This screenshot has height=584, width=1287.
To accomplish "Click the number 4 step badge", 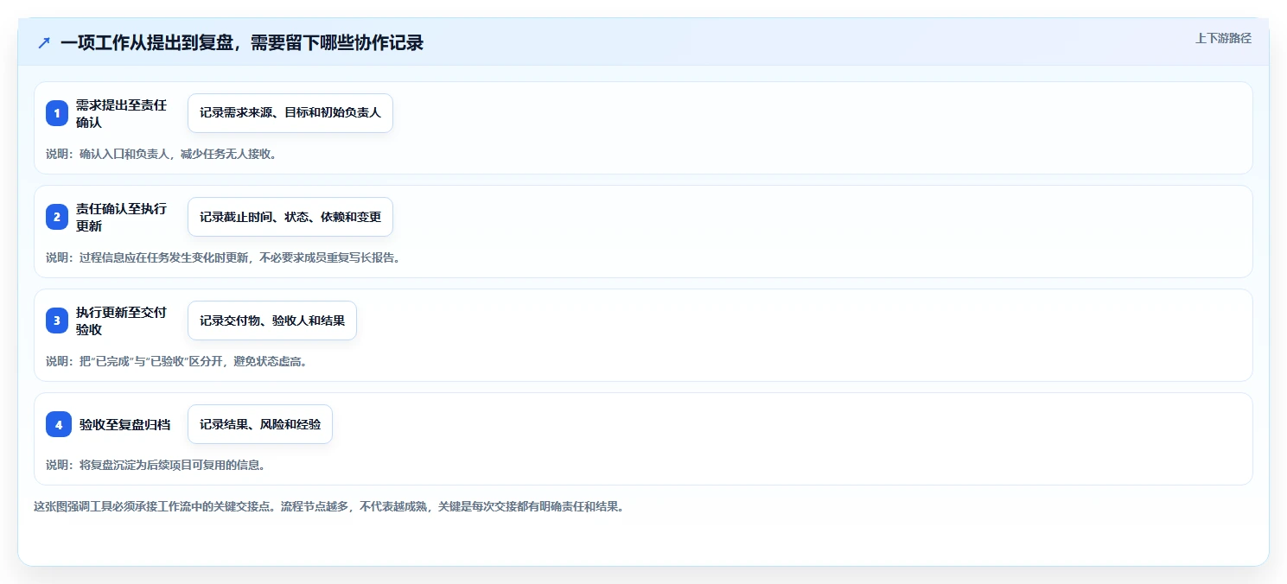I will 57,424.
